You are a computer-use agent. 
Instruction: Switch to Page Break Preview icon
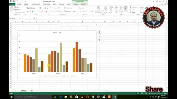pos(146,94)
